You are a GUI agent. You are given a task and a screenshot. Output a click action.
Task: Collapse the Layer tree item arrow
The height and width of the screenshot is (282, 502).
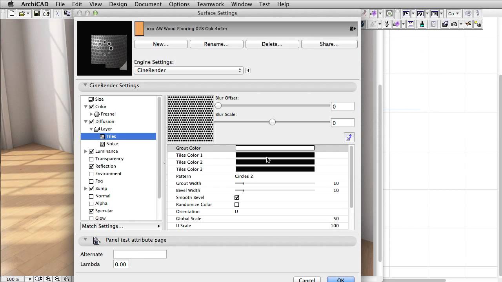pos(91,129)
